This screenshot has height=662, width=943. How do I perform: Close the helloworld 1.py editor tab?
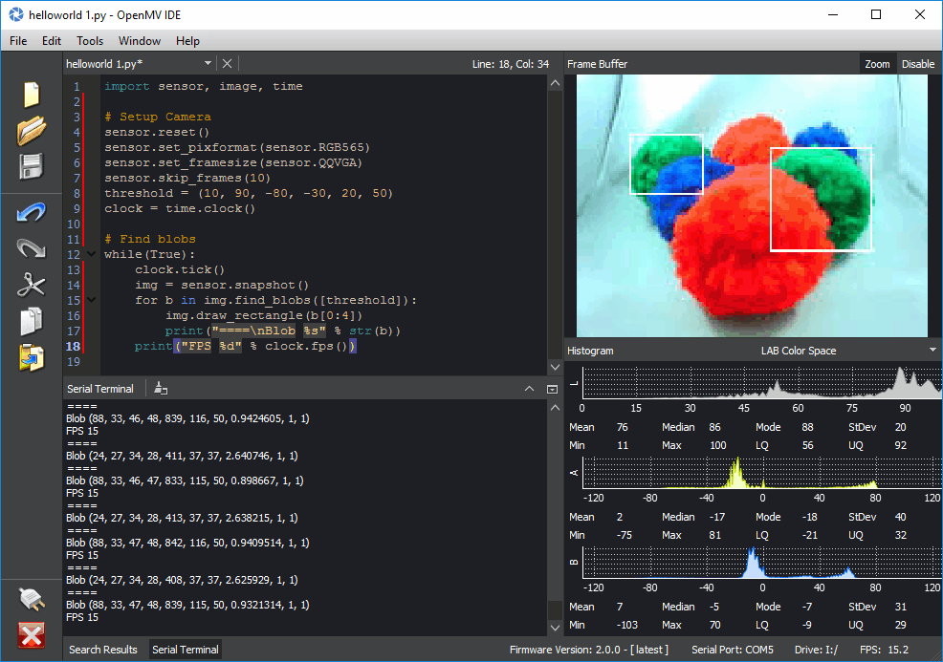tap(228, 63)
